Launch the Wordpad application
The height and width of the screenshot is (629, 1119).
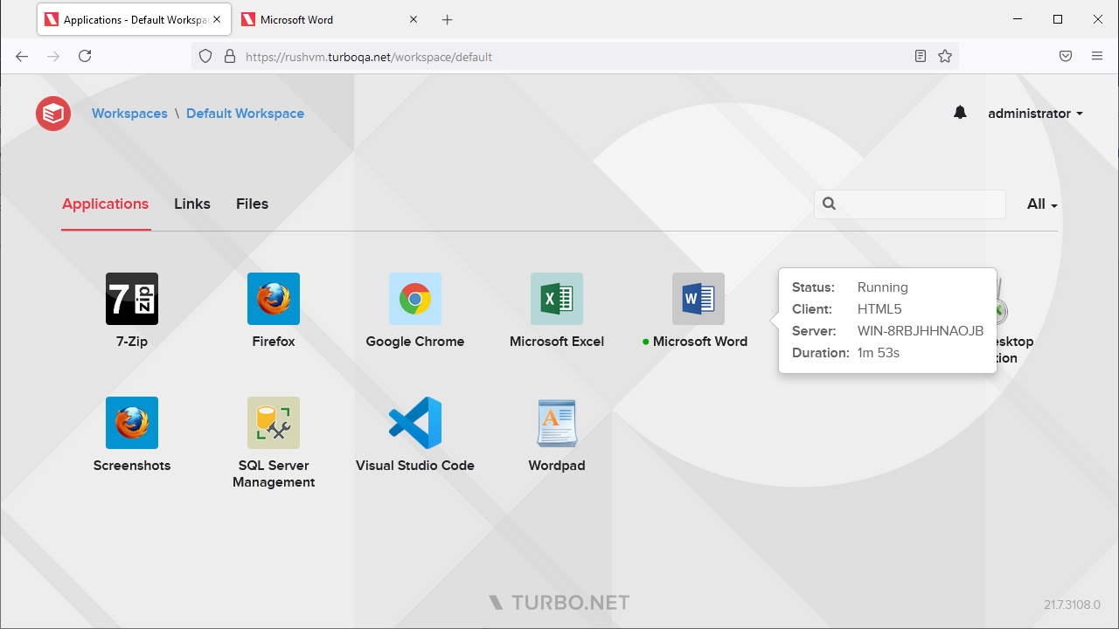(556, 422)
